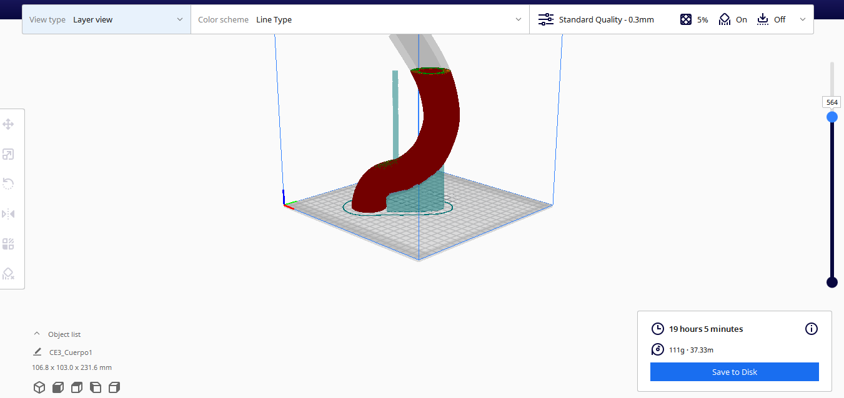Viewport: 844px width, 398px height.
Task: Click the clock print time icon
Action: [657, 329]
